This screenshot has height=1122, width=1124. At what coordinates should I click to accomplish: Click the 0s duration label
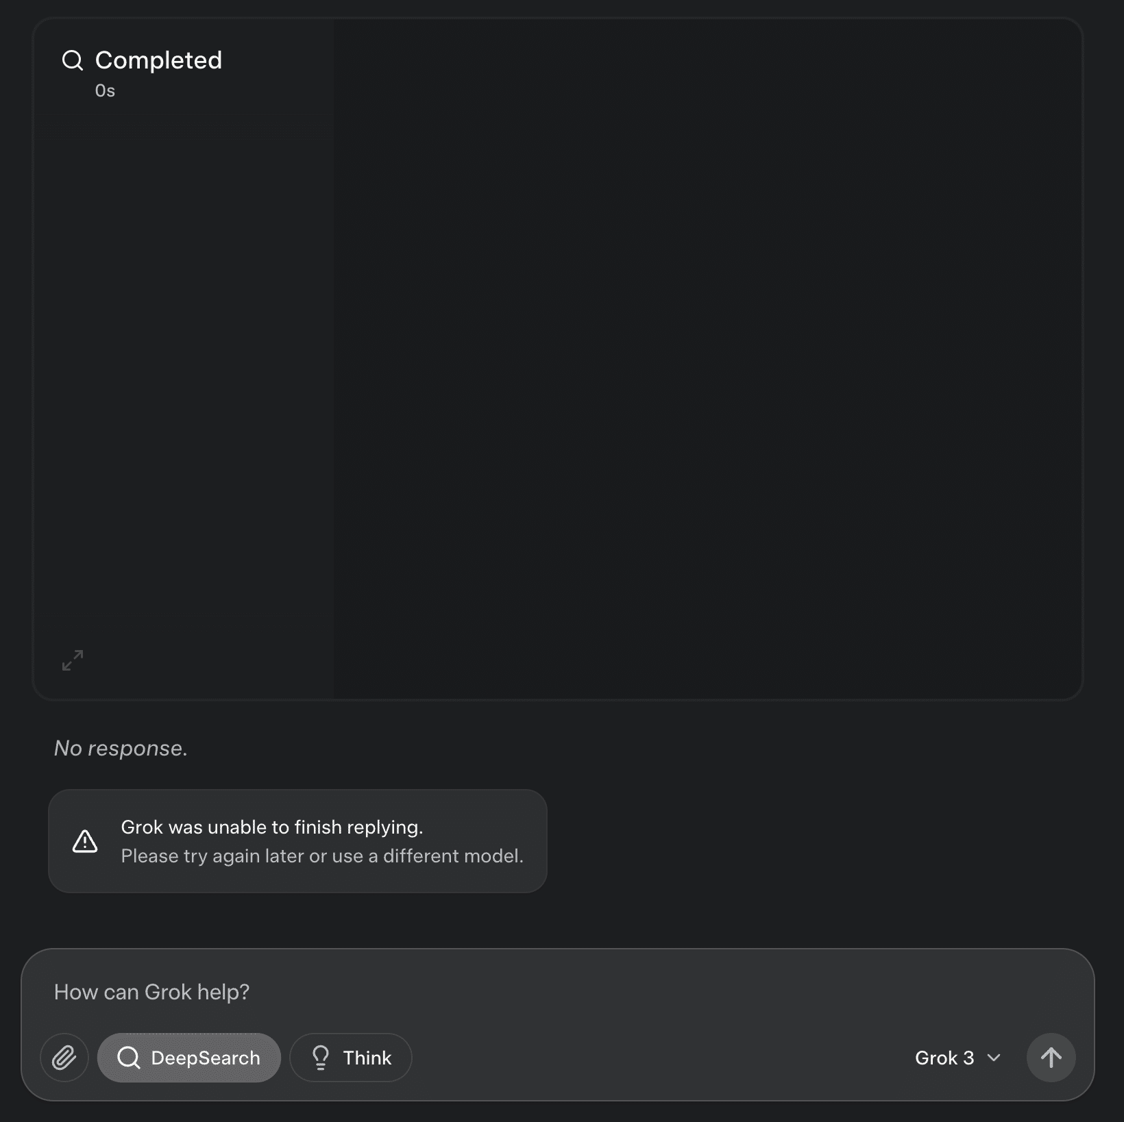105,91
